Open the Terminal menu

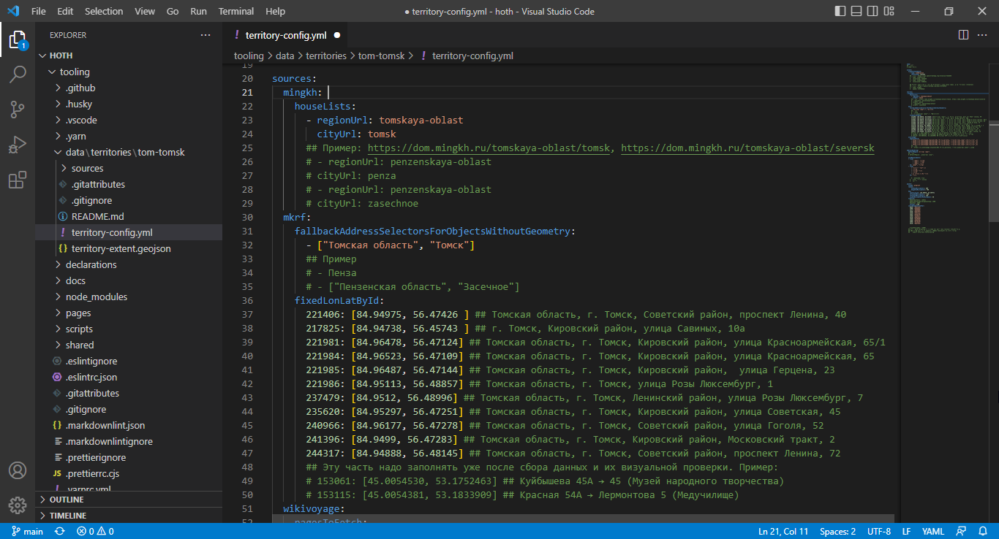tap(236, 11)
